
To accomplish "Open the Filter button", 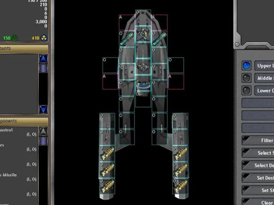I will 258,141.
